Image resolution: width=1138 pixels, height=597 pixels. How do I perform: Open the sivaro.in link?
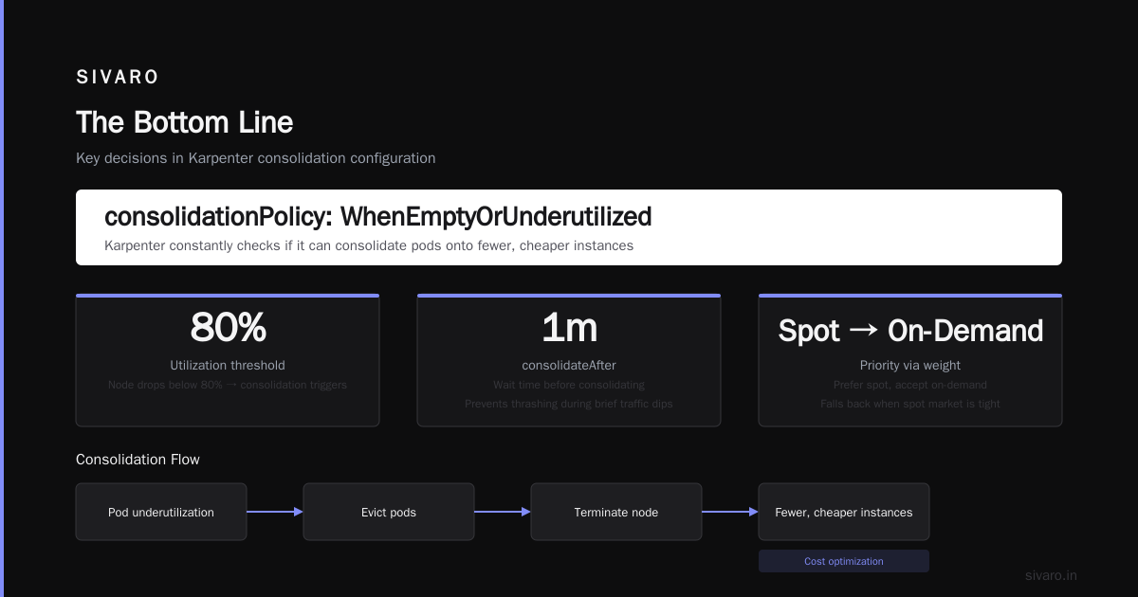click(x=1051, y=575)
